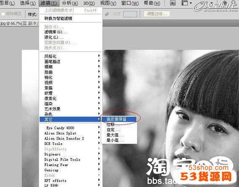239x187 pixels.
Task: Expand the 风格化 submenu
Action: click(71, 56)
